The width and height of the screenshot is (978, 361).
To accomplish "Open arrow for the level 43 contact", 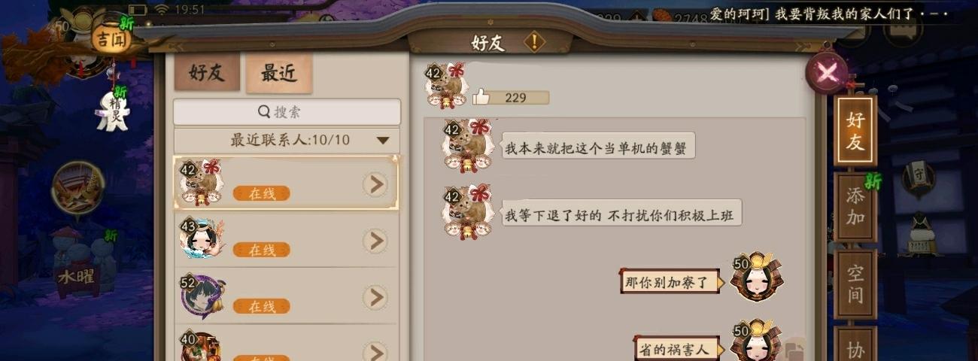I will click(375, 241).
